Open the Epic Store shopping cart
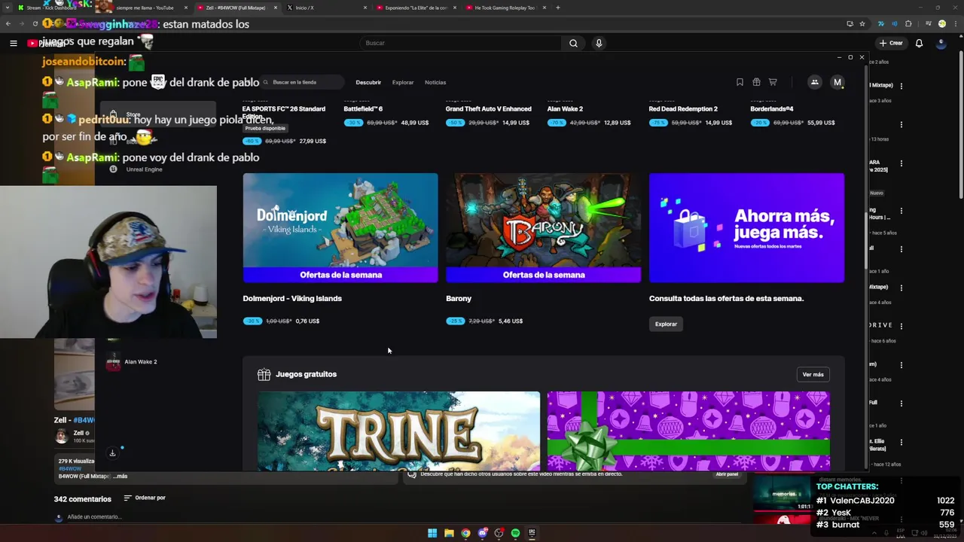Image resolution: width=964 pixels, height=542 pixels. 773,82
